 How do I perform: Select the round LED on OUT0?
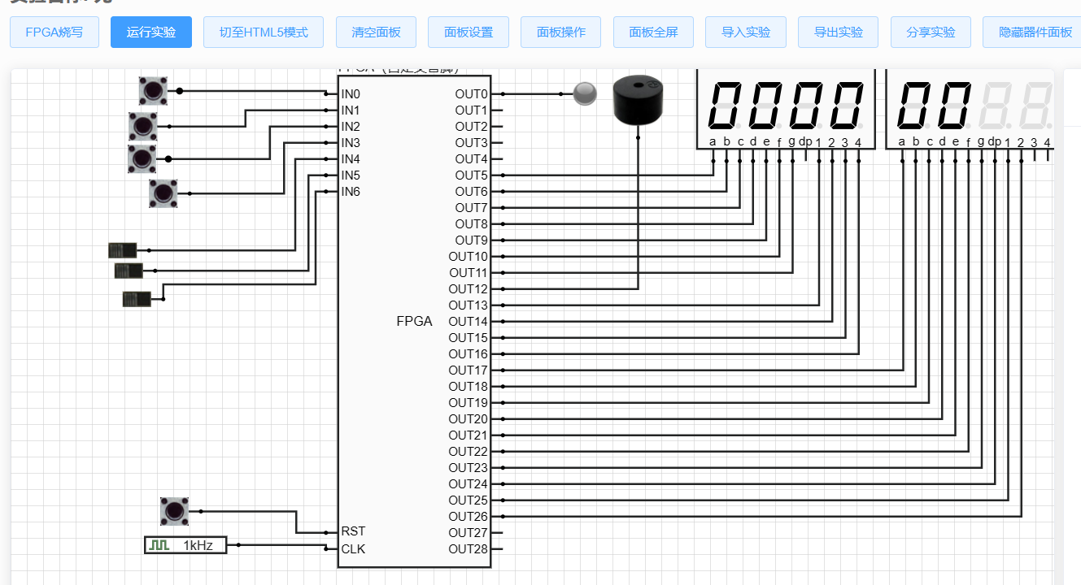click(x=585, y=93)
